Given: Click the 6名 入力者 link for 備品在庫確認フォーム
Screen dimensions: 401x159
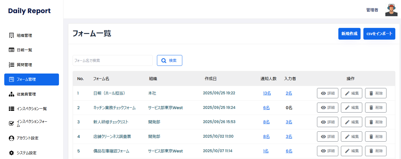Looking at the screenshot, I should point(289,151).
